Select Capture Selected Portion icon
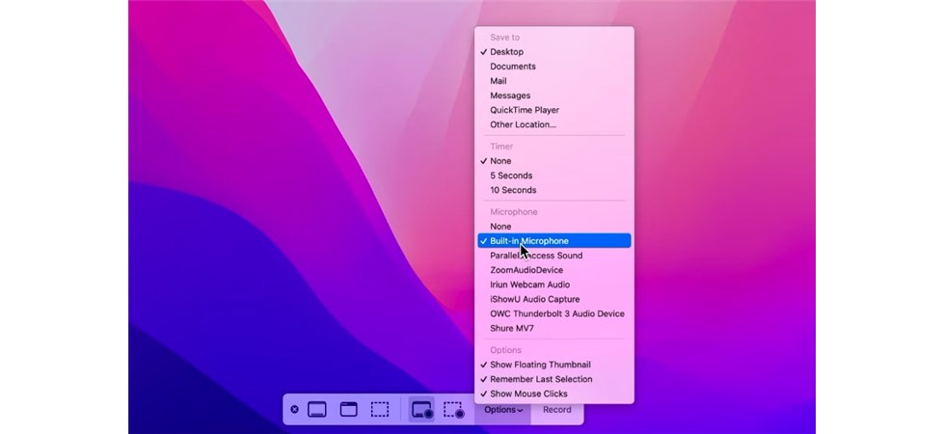944x434 pixels. (x=379, y=409)
